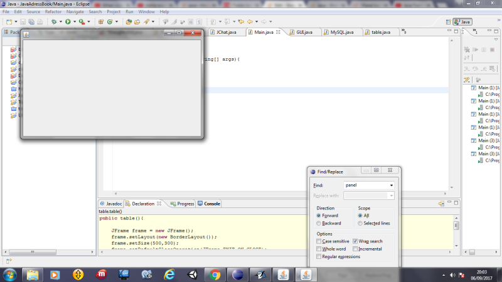Click the Save All toolbar icon
Image resolution: width=502 pixels, height=282 pixels.
(x=31, y=22)
